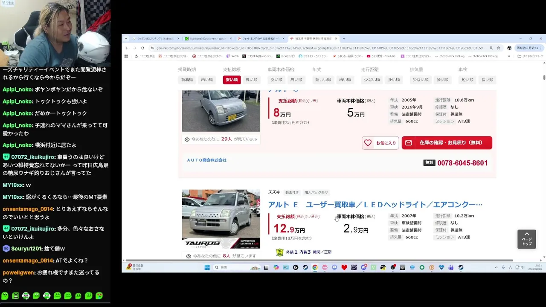Click the taskbar search box
The width and height of the screenshot is (546, 307).
pyautogui.click(x=237, y=267)
